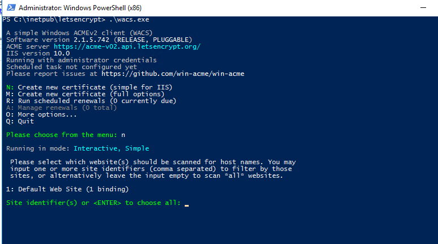Open the acme-v02.api.letsencrypt.org server link
This screenshot has height=244, width=438.
click(127, 46)
